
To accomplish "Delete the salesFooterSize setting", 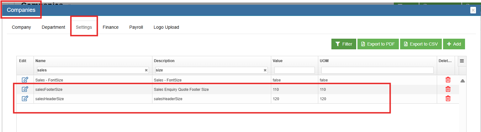I will pyautogui.click(x=448, y=89).
